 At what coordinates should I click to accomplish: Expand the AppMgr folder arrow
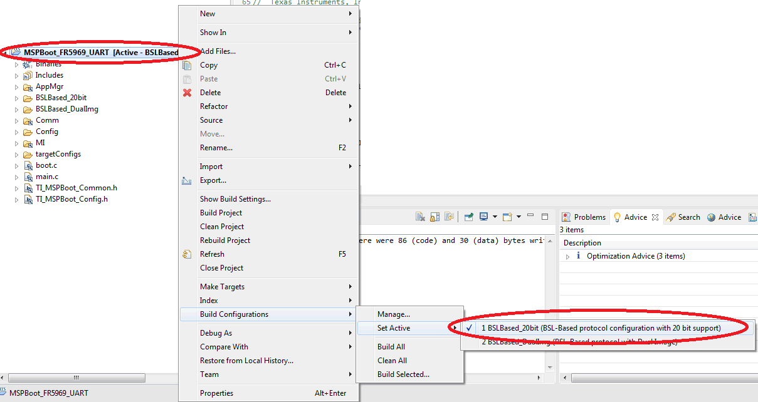coord(17,87)
